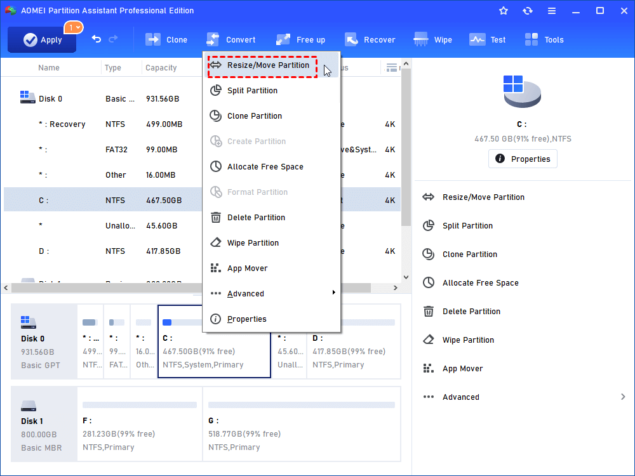Click the Convert toolbar icon
The image size is (635, 476).
(x=213, y=39)
